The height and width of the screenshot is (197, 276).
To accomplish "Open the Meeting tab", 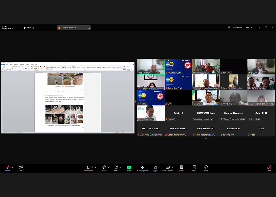I will (28, 28).
